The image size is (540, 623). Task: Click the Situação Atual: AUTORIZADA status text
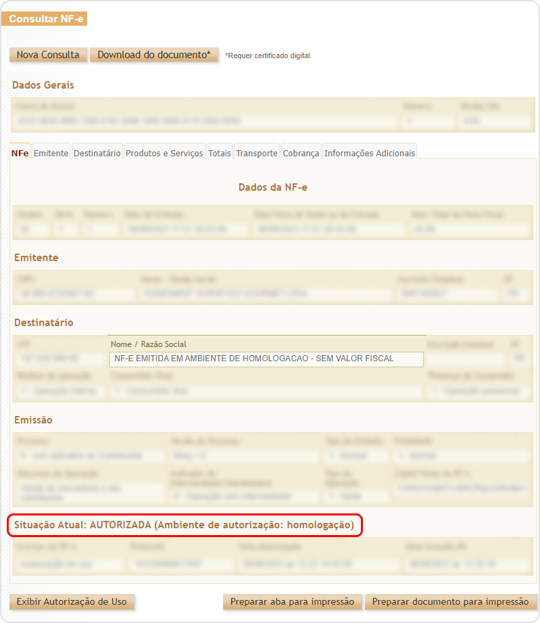point(185,525)
